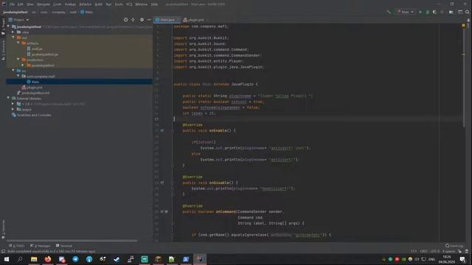This screenshot has width=472, height=265.
Task: Toggle the Structure side tool window tab
Action: click(x=3, y=50)
